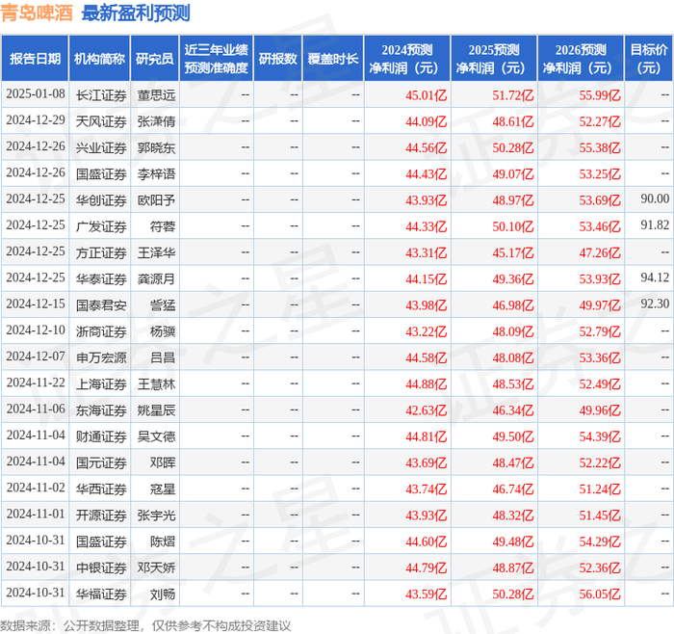Select 国泰君安 institution cell
Viewport: 674px width, 634px height.
(101, 305)
